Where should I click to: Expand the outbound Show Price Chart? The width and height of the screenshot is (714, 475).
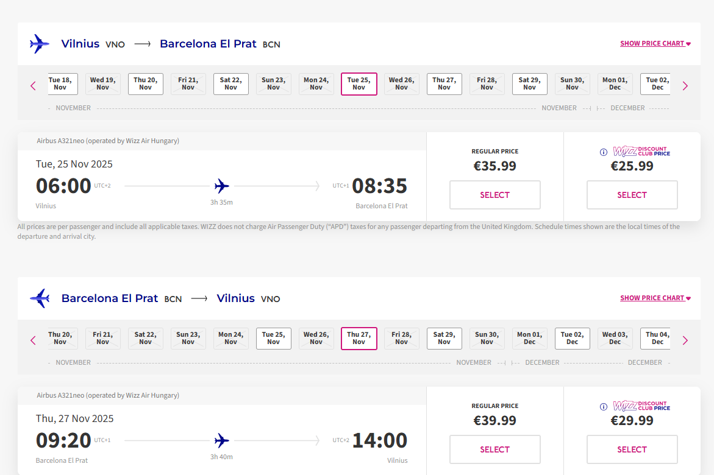tap(655, 44)
